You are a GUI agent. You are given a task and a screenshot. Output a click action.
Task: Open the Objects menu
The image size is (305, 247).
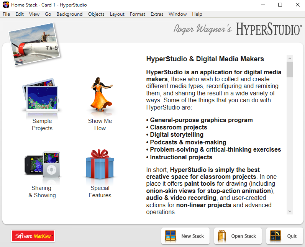(96, 14)
